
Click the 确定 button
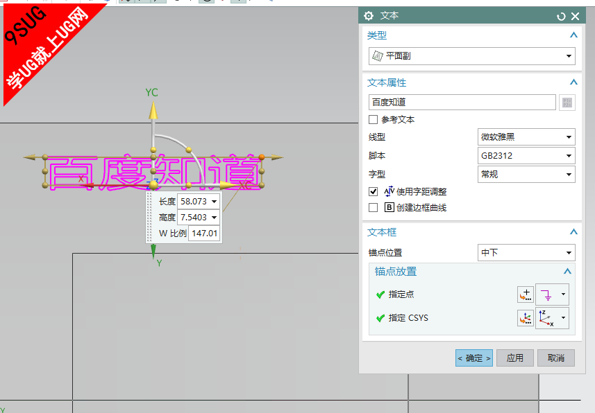pyautogui.click(x=474, y=358)
